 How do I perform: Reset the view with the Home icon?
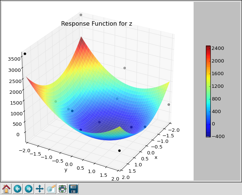(x=6, y=189)
